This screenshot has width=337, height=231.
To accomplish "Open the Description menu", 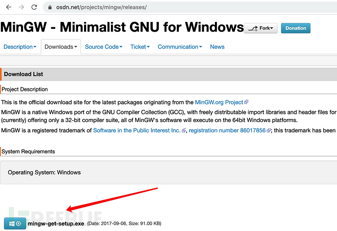I will (20, 47).
